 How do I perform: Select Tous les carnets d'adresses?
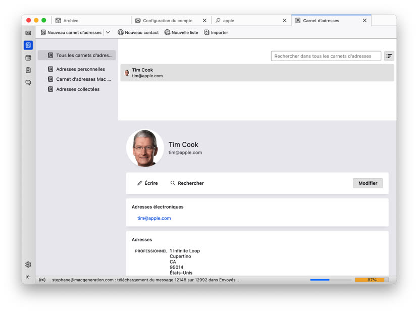(x=77, y=55)
